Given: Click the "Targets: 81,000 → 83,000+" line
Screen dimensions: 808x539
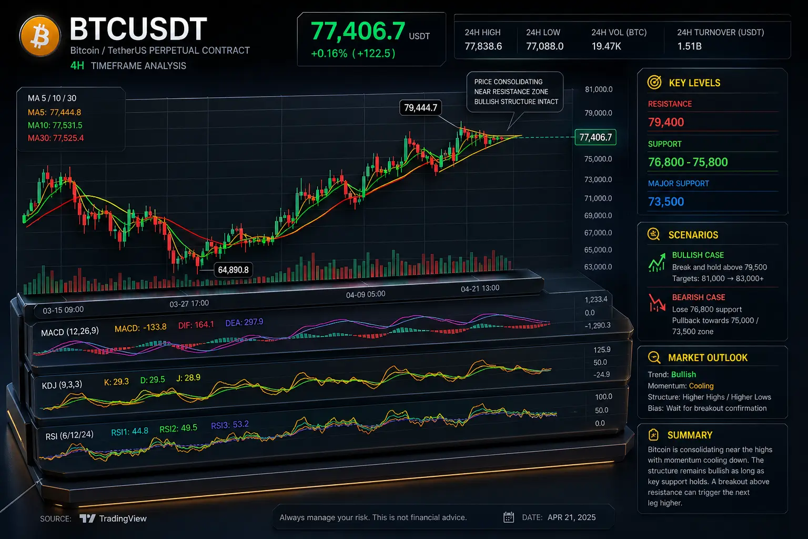Looking at the screenshot, I should (x=718, y=278).
